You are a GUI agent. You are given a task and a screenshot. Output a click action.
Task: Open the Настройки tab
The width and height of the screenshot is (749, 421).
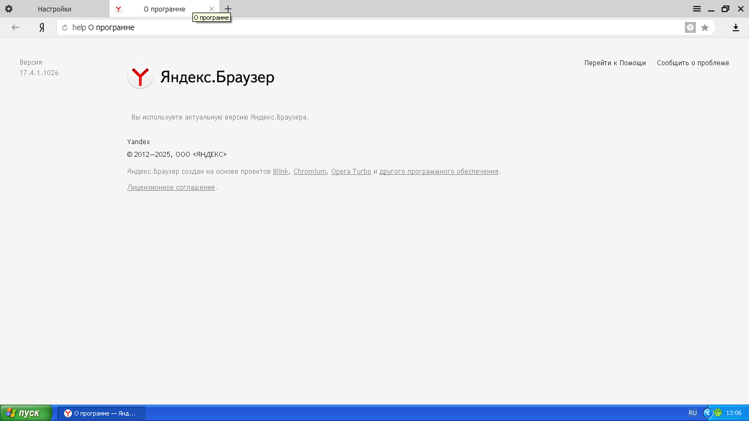[x=54, y=9]
